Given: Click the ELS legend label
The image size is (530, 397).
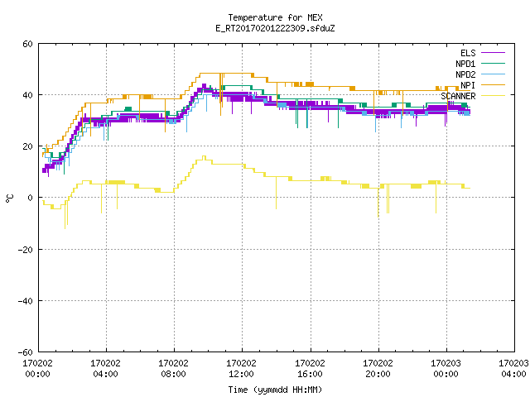Looking at the screenshot, I should click(x=468, y=53).
